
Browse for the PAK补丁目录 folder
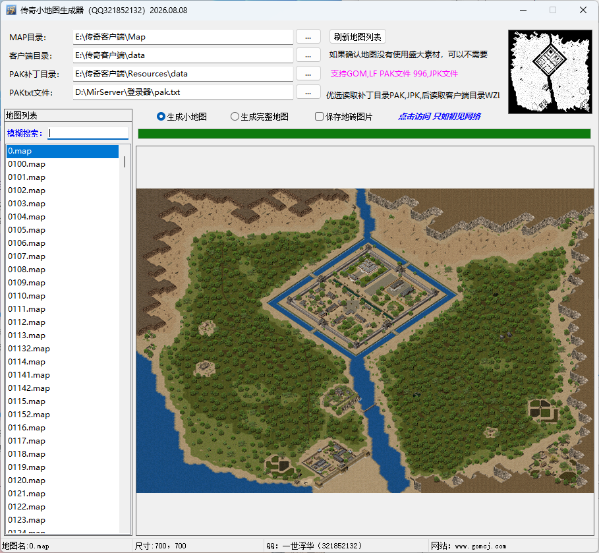click(308, 74)
